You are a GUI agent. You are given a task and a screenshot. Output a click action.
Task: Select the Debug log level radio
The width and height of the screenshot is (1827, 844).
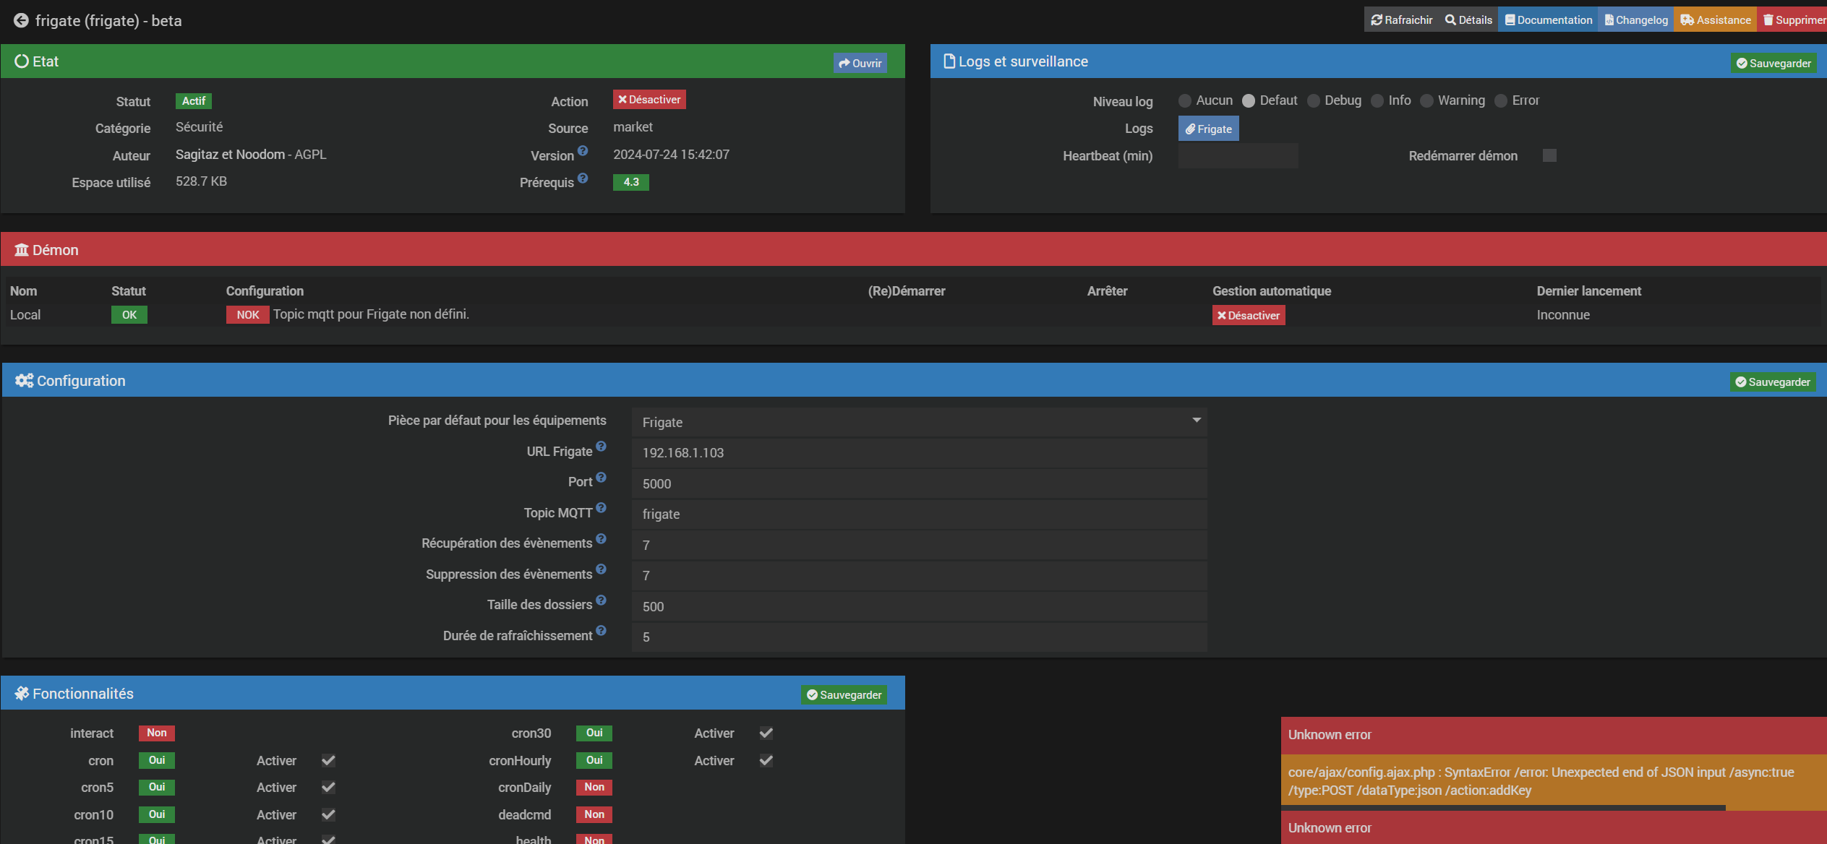(x=1314, y=101)
